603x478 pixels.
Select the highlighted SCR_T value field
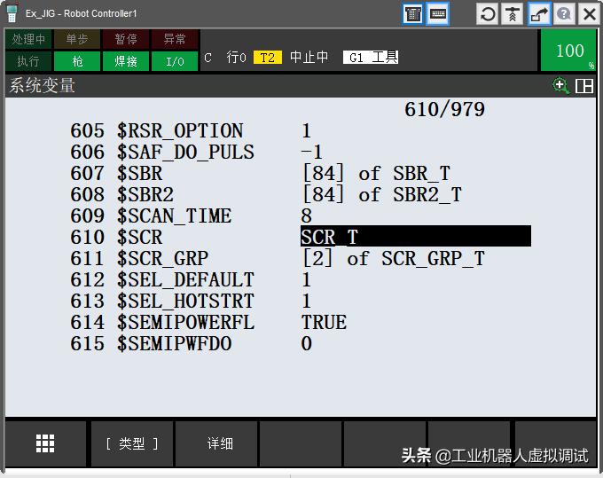pyautogui.click(x=415, y=237)
